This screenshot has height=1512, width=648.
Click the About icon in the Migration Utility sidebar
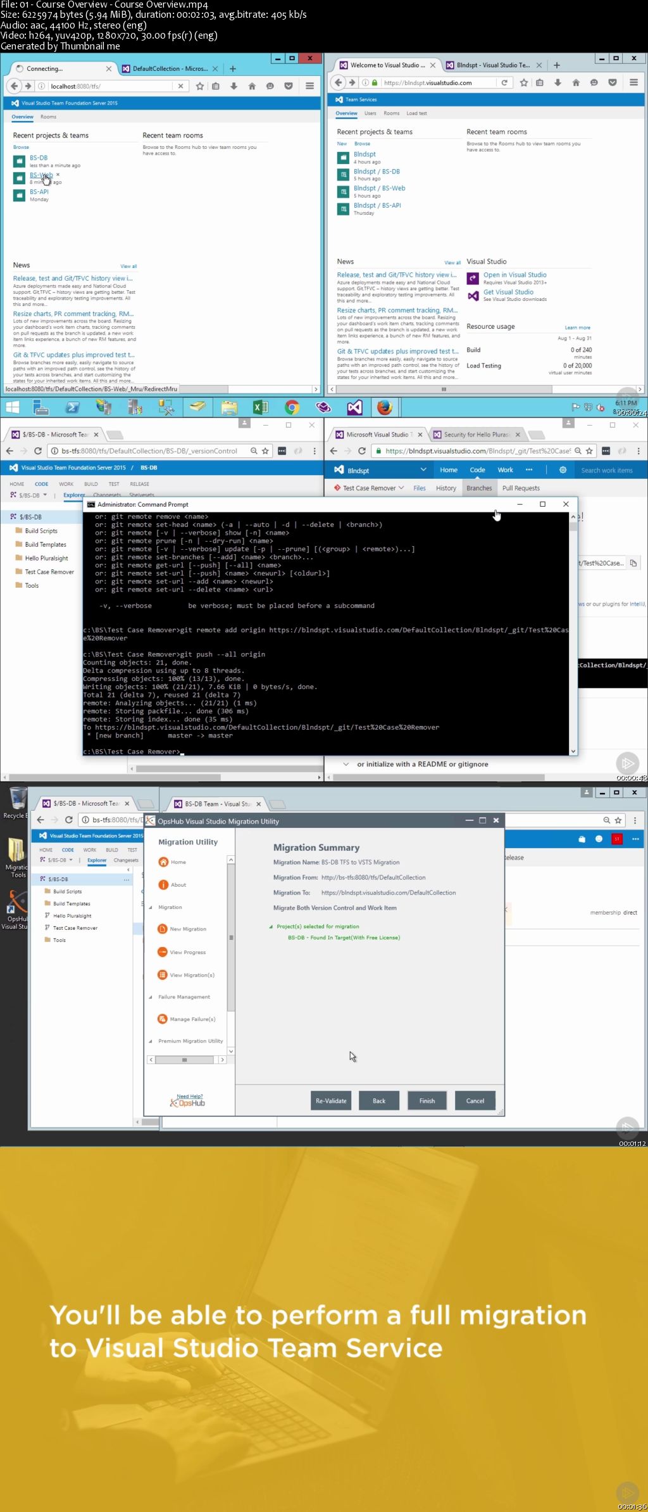[x=163, y=885]
